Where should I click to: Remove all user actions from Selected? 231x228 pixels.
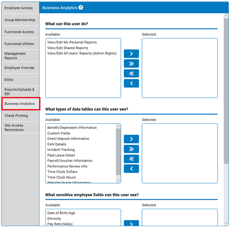(x=131, y=74)
